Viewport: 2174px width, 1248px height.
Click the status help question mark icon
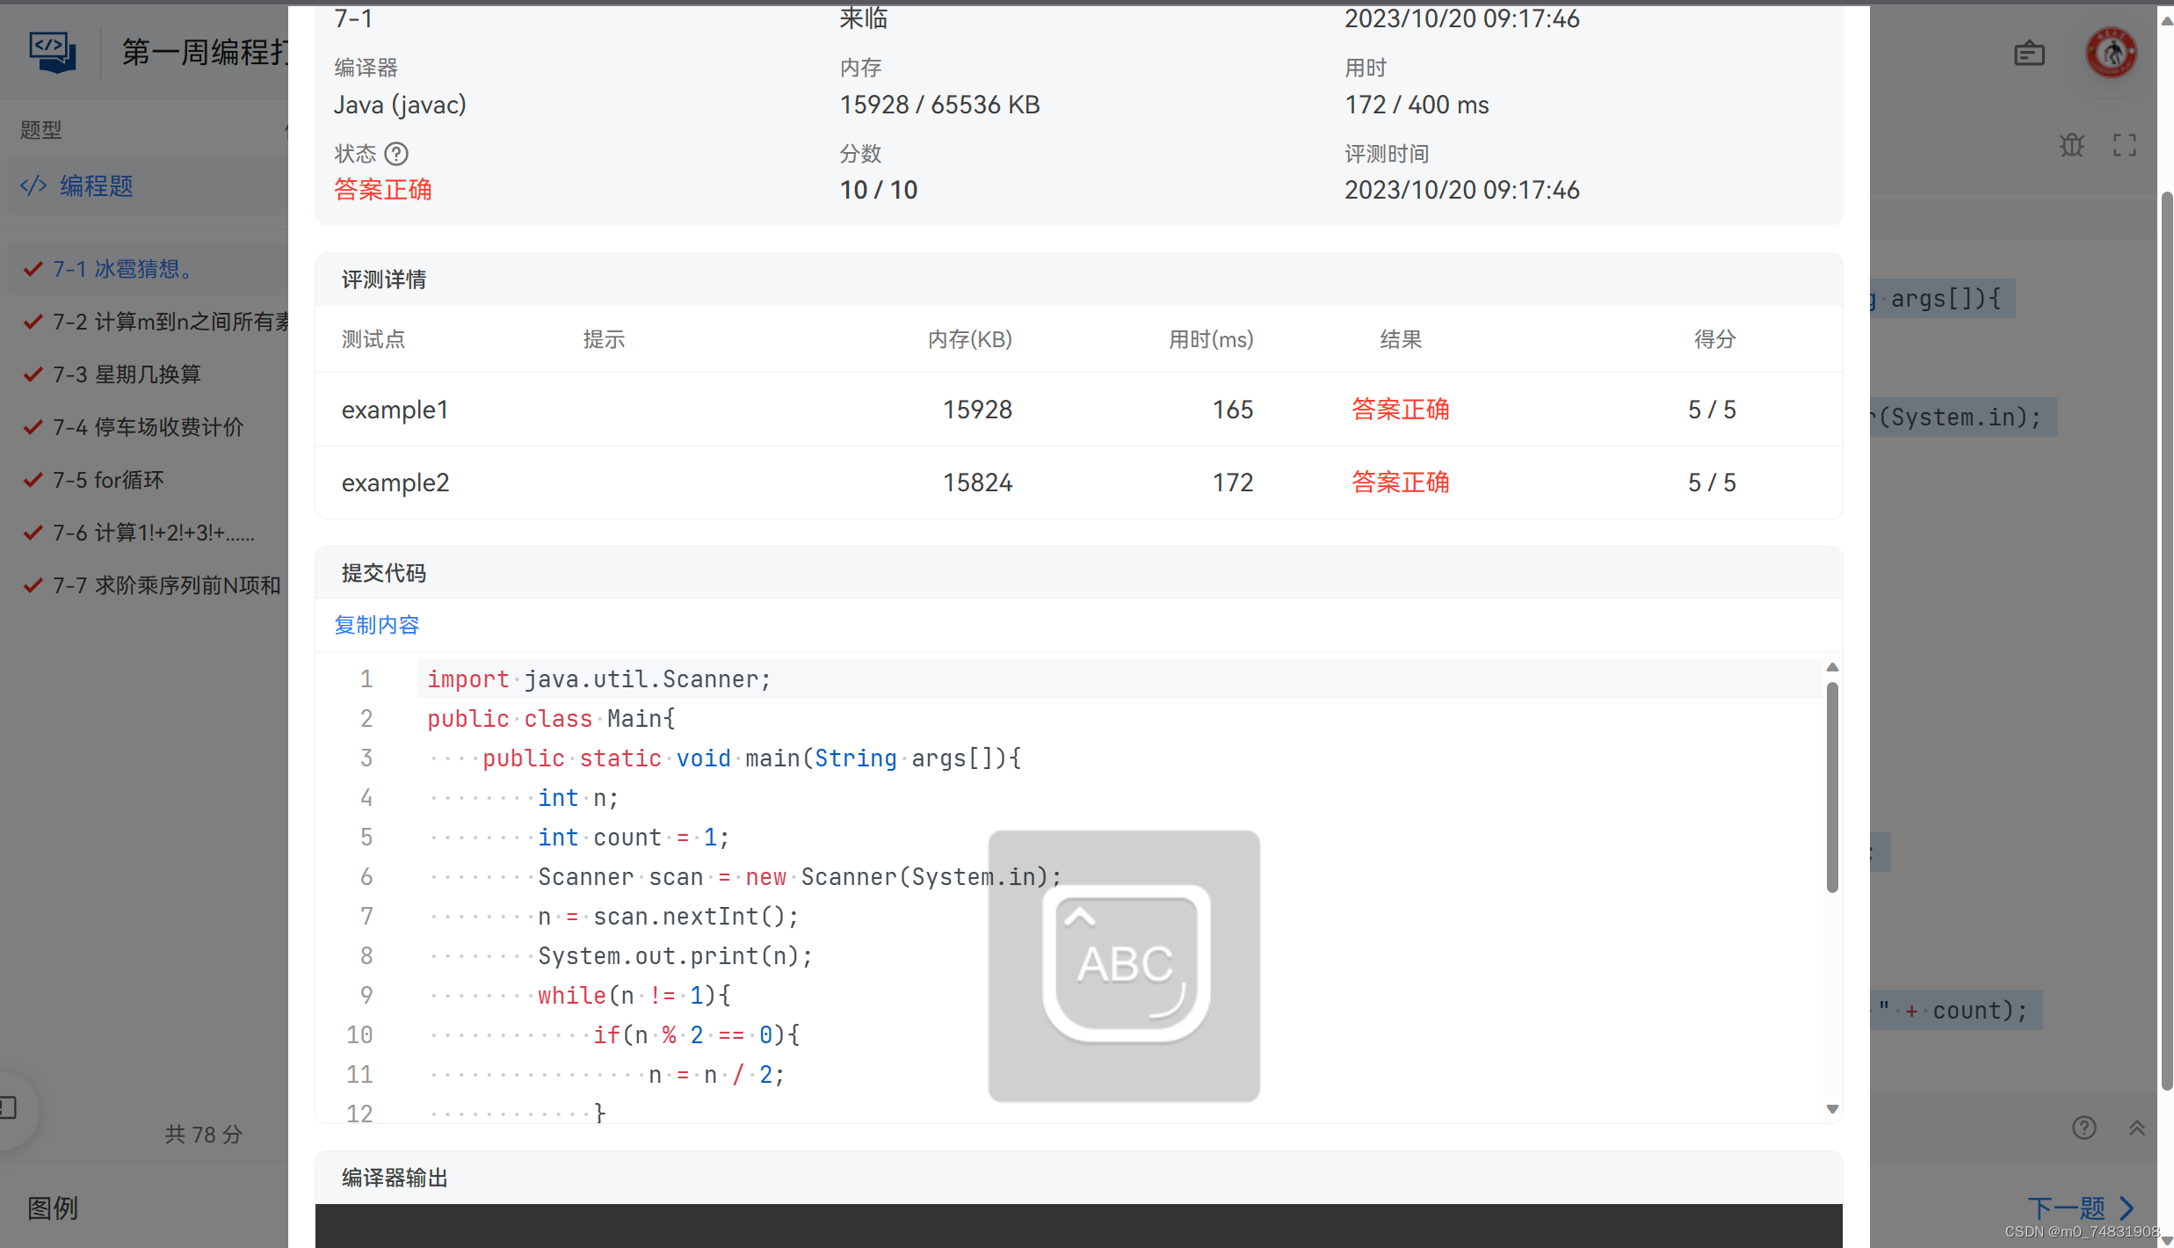[396, 154]
